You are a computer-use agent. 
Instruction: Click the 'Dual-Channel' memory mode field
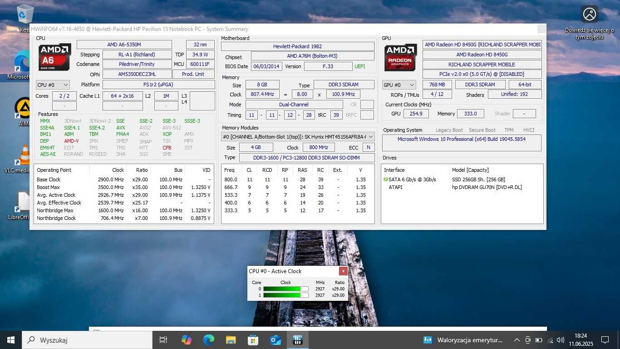(294, 105)
